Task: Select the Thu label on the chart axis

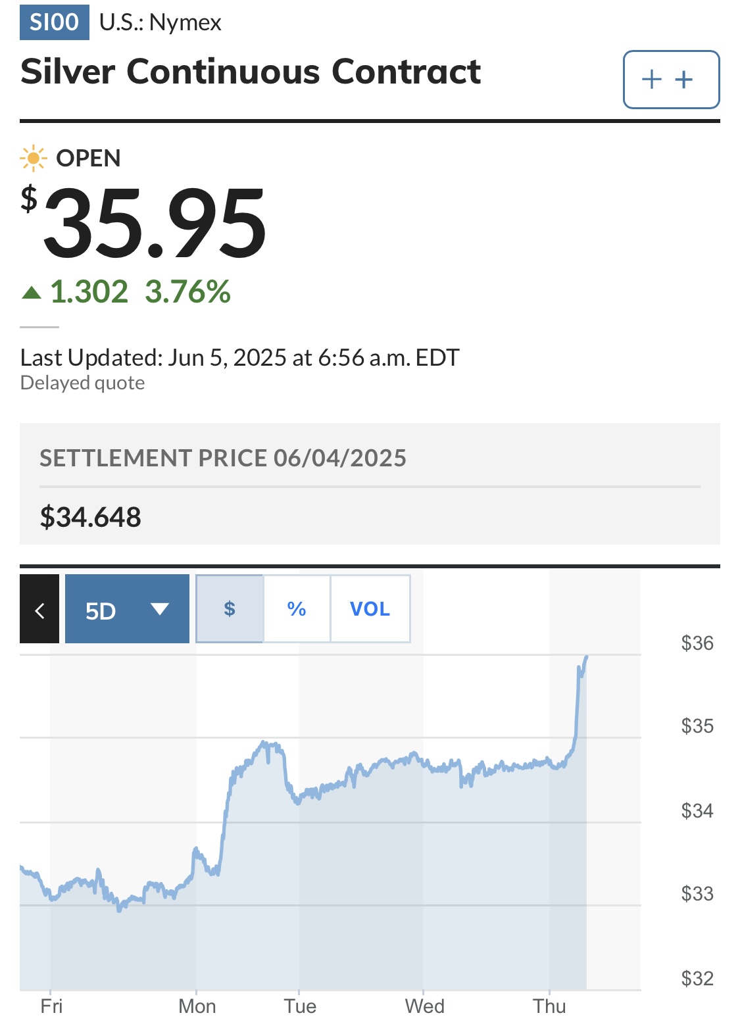Action: click(x=549, y=1006)
